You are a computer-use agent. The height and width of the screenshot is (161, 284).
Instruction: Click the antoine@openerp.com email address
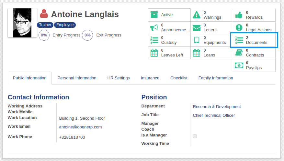(80, 127)
